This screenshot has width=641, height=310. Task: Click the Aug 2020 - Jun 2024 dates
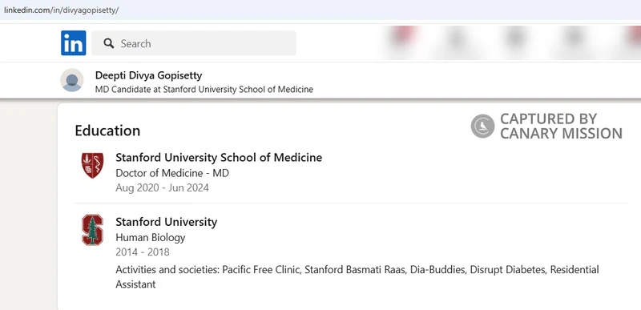[x=163, y=188]
